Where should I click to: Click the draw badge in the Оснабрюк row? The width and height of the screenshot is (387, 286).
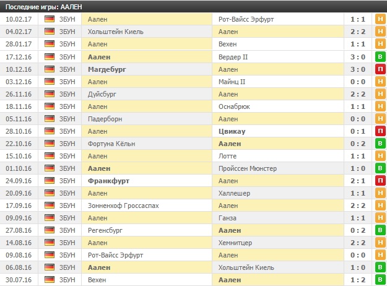[x=380, y=106]
